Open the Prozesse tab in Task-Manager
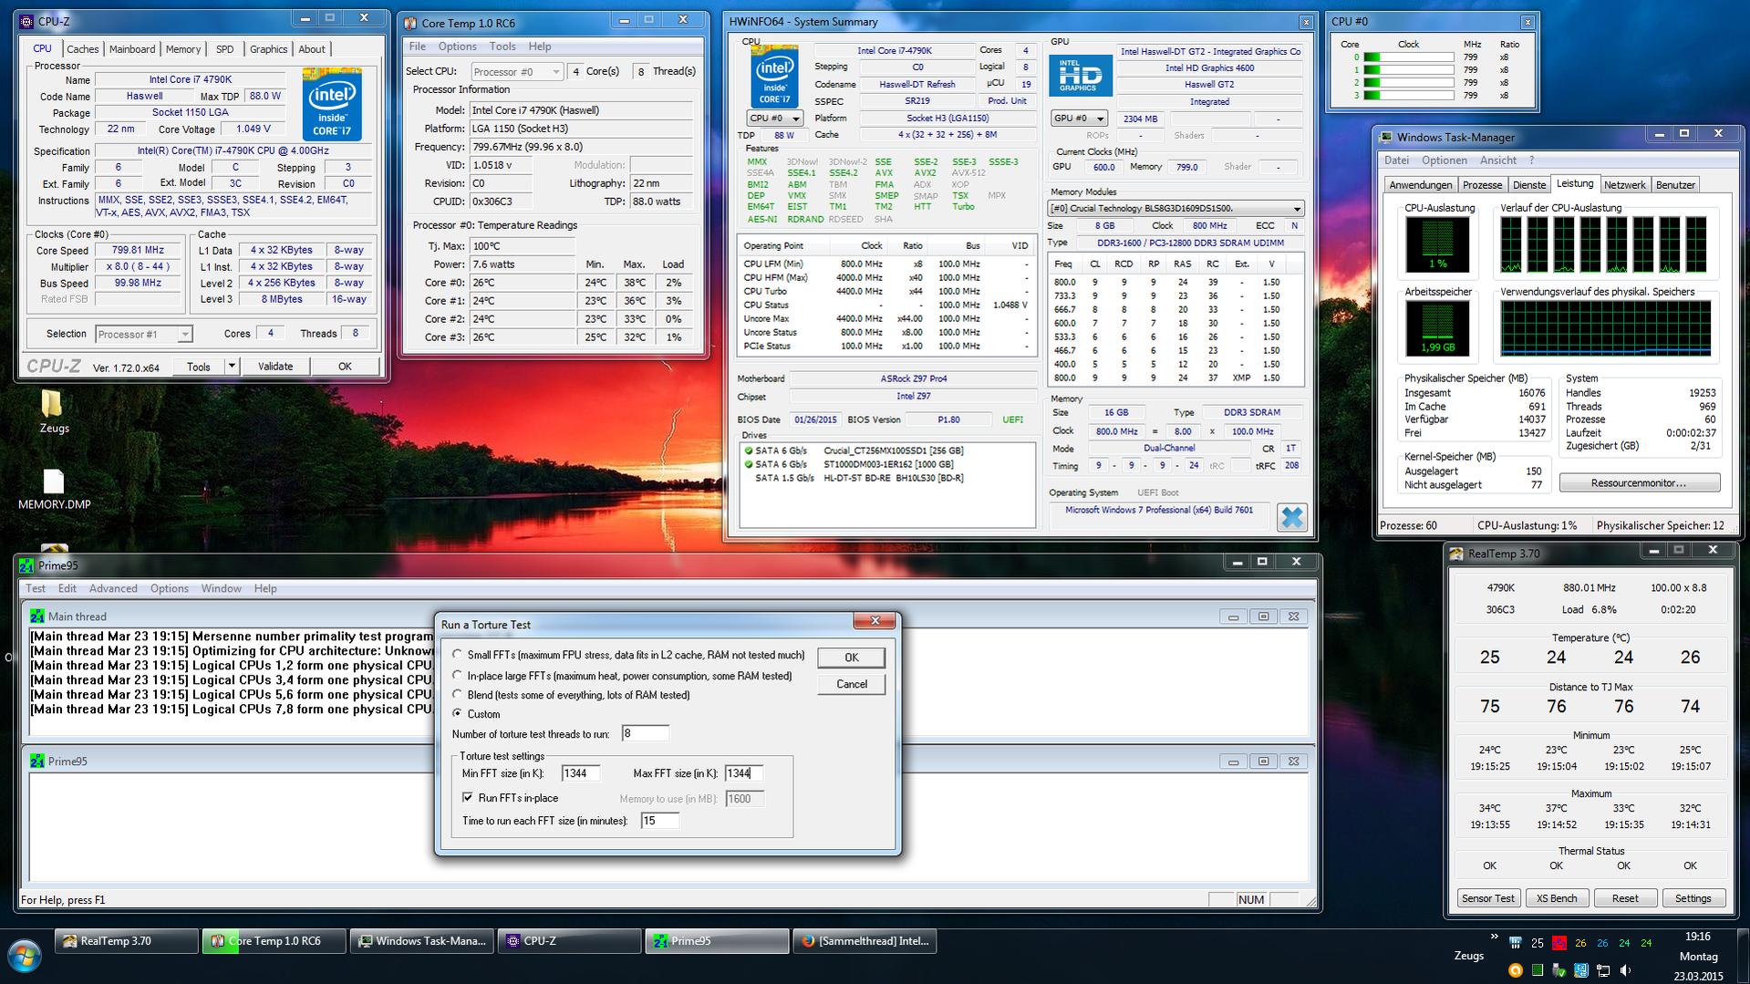Screen dimensions: 1750x984 pyautogui.click(x=1482, y=185)
